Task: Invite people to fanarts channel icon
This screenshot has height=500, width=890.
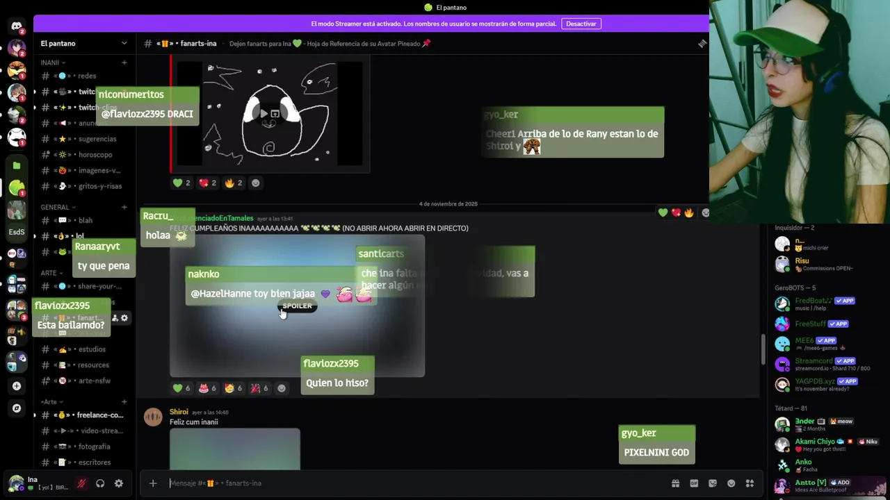Action: (x=115, y=318)
